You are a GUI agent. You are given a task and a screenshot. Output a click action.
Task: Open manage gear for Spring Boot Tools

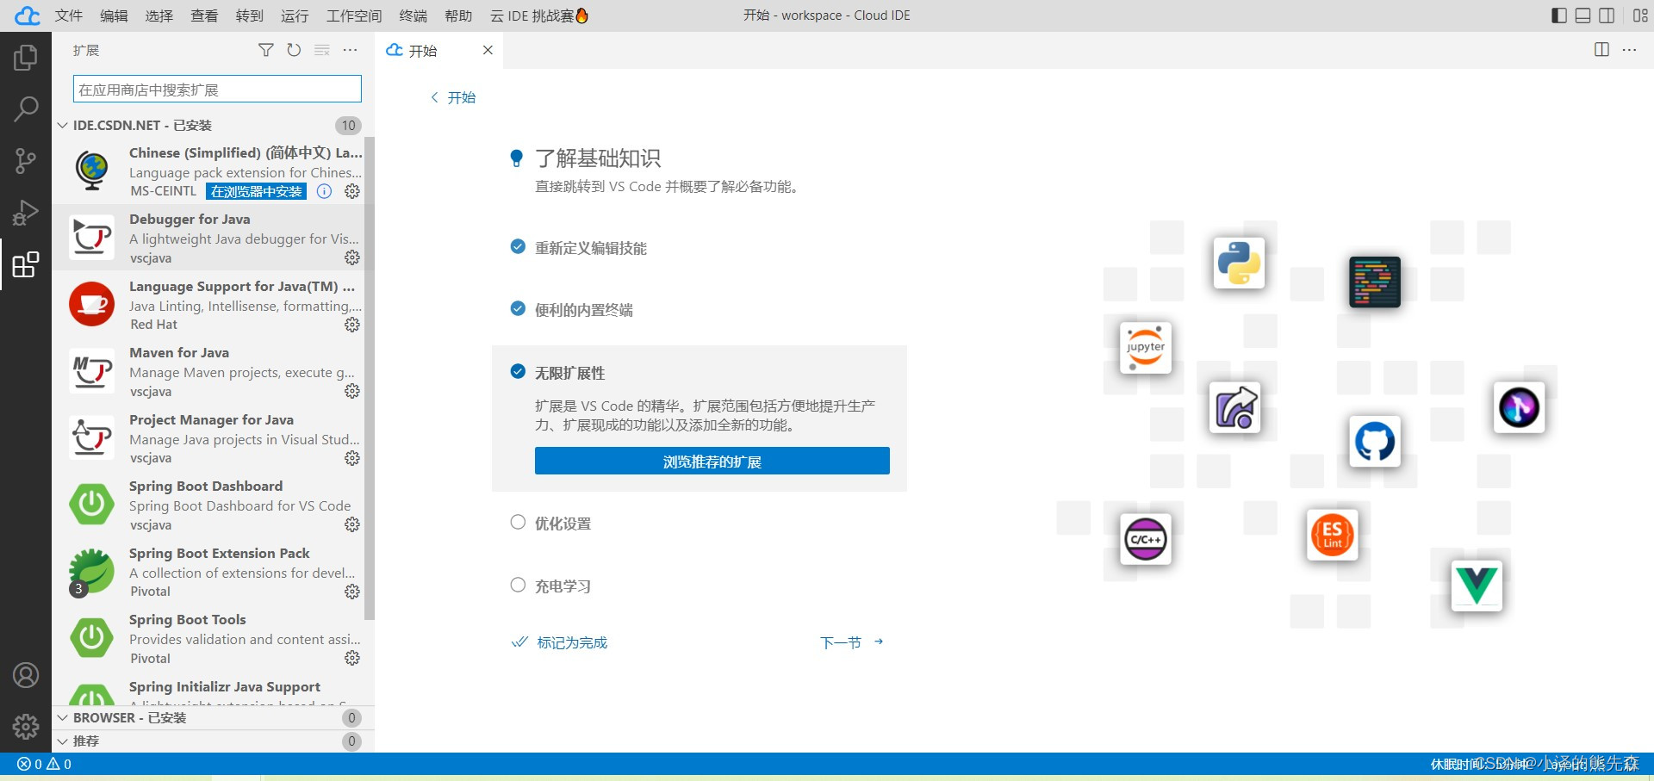352,658
